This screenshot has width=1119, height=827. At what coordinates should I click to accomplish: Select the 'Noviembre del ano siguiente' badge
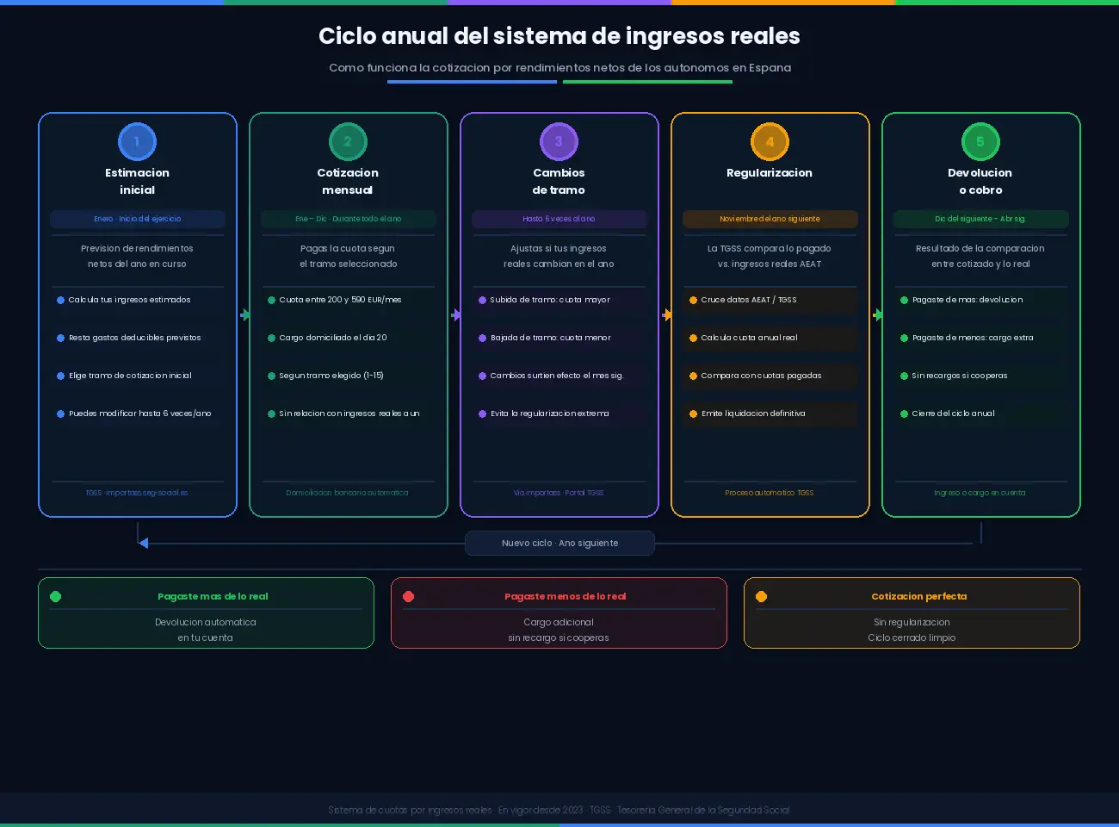click(770, 219)
